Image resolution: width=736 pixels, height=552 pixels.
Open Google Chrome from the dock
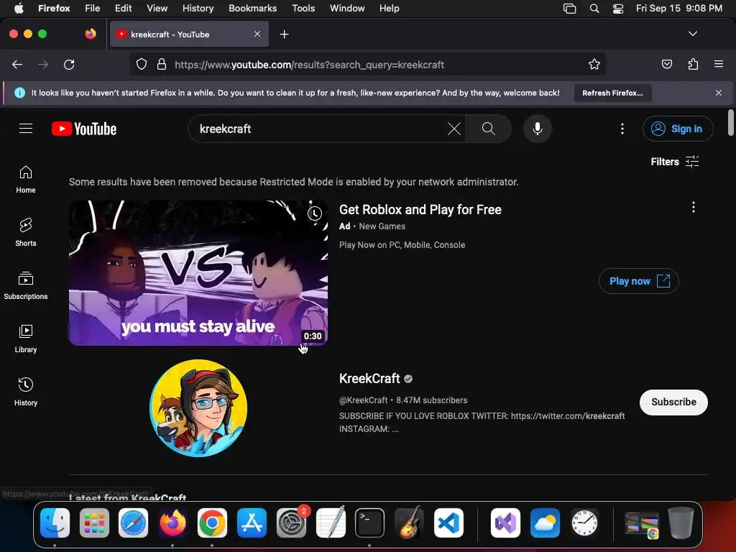212,523
